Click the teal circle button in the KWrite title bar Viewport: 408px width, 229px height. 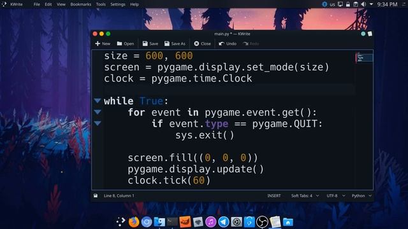coord(363,34)
